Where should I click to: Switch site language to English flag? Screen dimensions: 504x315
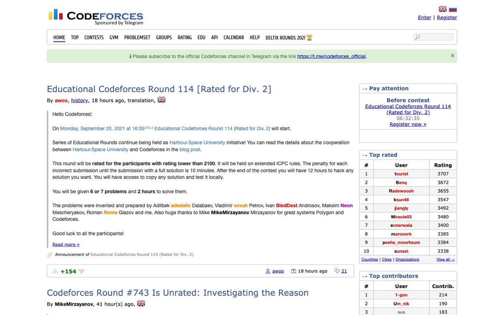[443, 9]
